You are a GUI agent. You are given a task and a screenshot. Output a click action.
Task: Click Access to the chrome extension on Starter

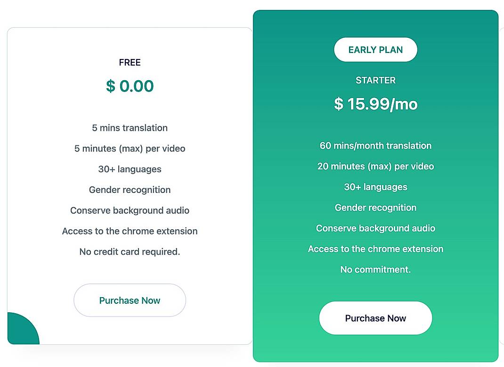click(x=375, y=249)
